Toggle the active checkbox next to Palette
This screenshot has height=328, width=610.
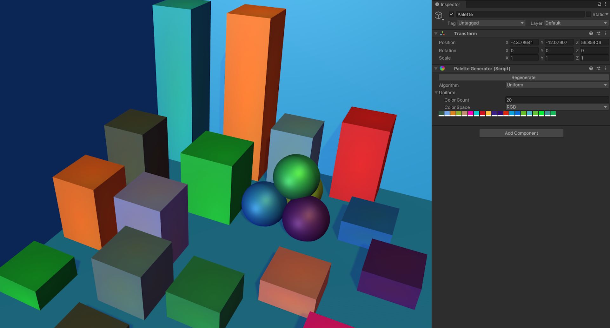click(x=451, y=14)
